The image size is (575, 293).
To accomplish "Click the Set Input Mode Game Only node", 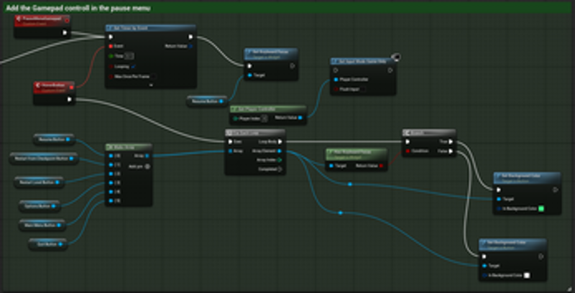I will [363, 62].
